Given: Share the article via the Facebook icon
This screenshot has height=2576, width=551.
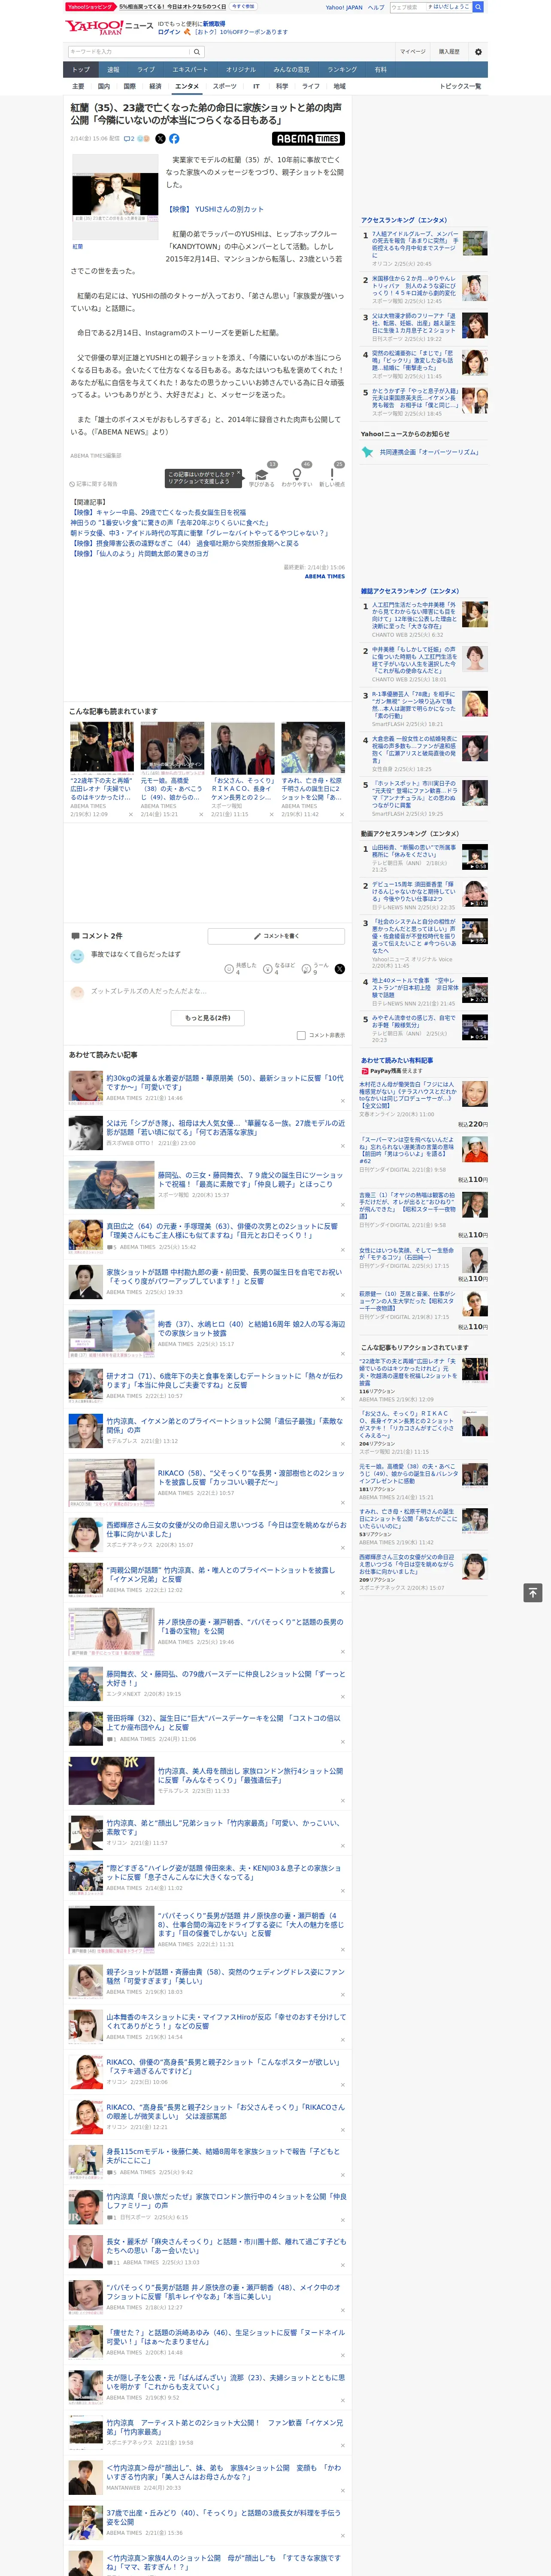Looking at the screenshot, I should point(174,139).
